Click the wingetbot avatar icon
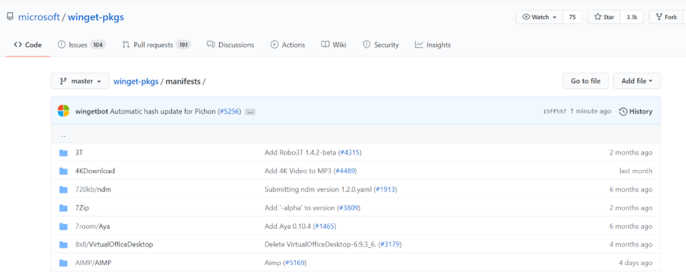The height and width of the screenshot is (272, 686). (64, 111)
